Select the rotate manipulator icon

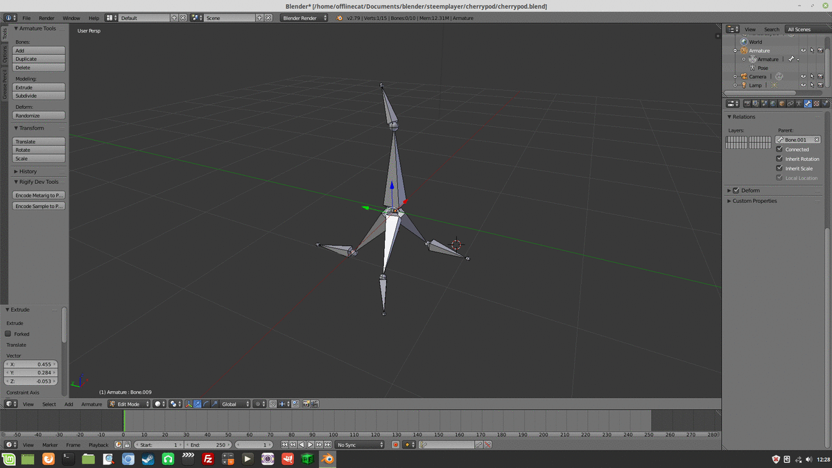pos(206,404)
